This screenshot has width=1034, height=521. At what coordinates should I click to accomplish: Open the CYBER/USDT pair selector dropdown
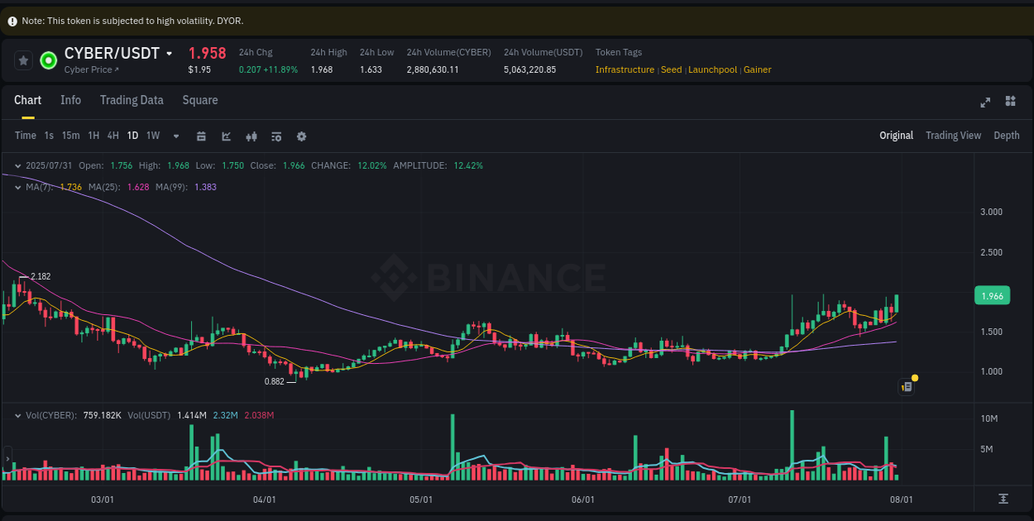(x=170, y=53)
